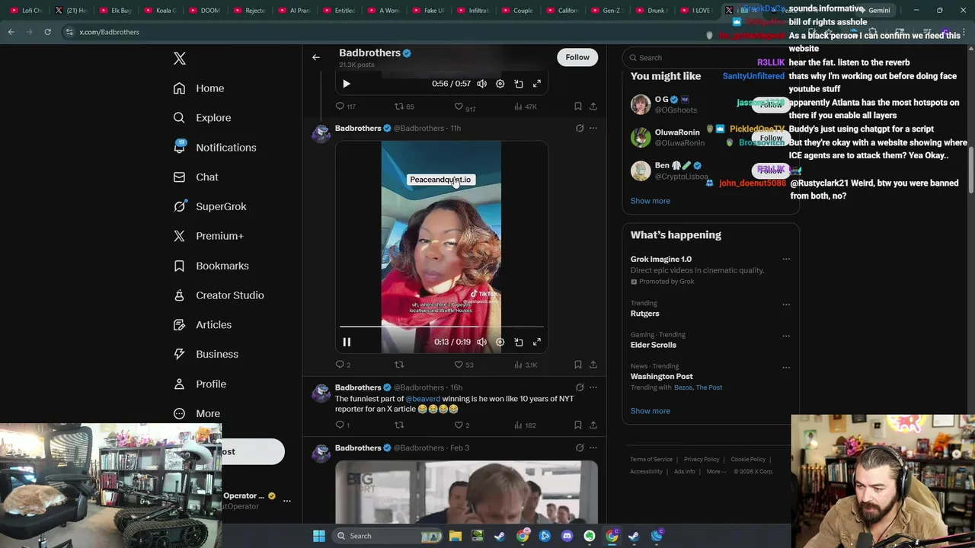Open Profile in the sidebar

(199, 384)
